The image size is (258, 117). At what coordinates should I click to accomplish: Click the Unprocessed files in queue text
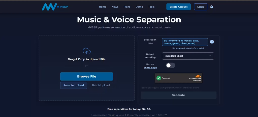click(x=129, y=115)
